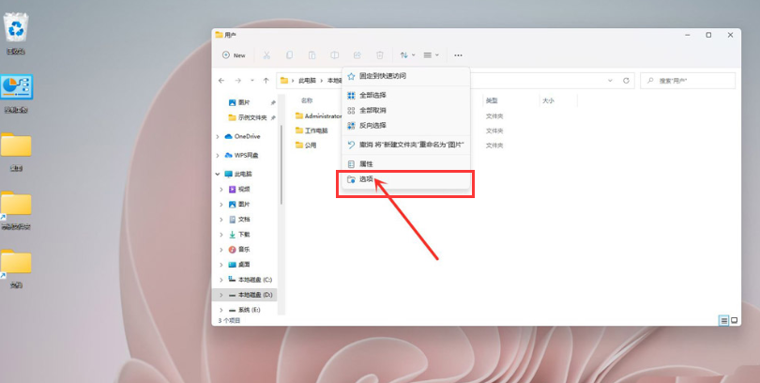
Task: Click the Share icon in toolbar
Action: click(x=357, y=55)
